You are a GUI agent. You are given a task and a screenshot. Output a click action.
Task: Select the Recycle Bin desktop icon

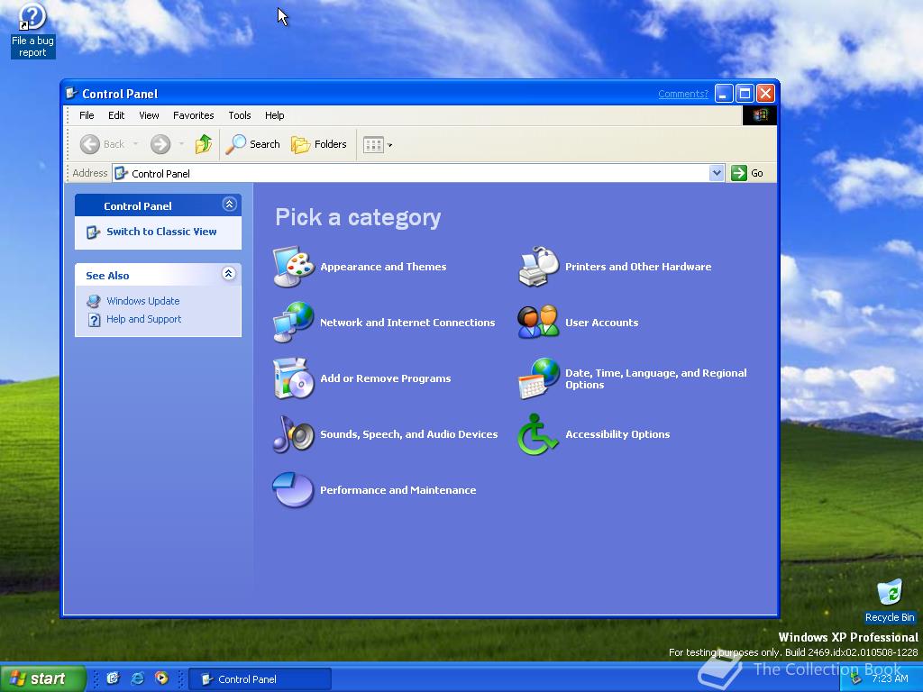click(890, 600)
